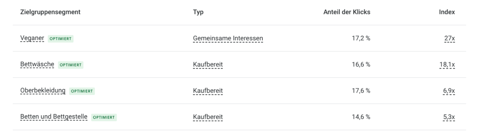Viewport: 483px width, 138px height.
Task: Click the OPTIMIERT badge beside Bettwäsche
Action: [71, 65]
